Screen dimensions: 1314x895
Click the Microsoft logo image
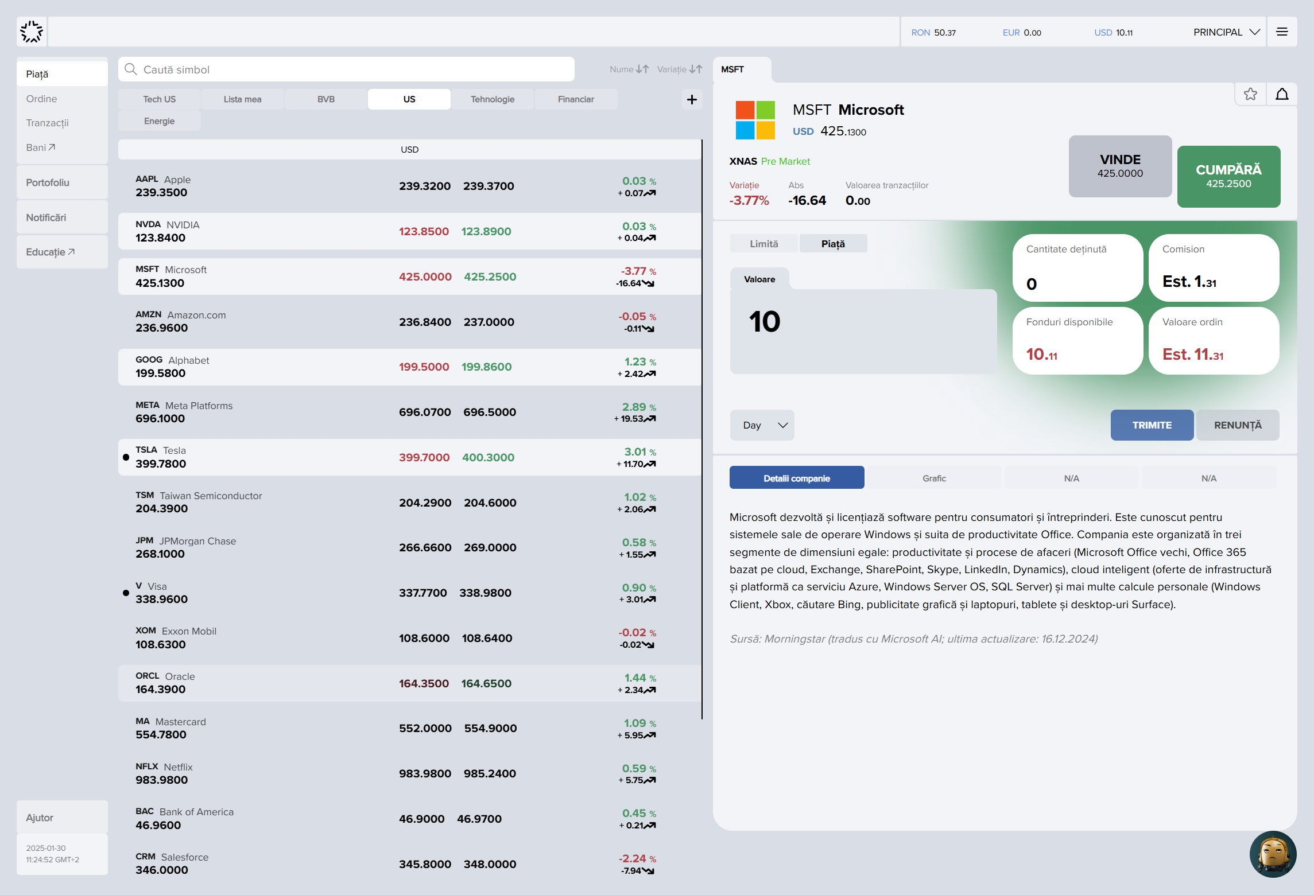[755, 120]
